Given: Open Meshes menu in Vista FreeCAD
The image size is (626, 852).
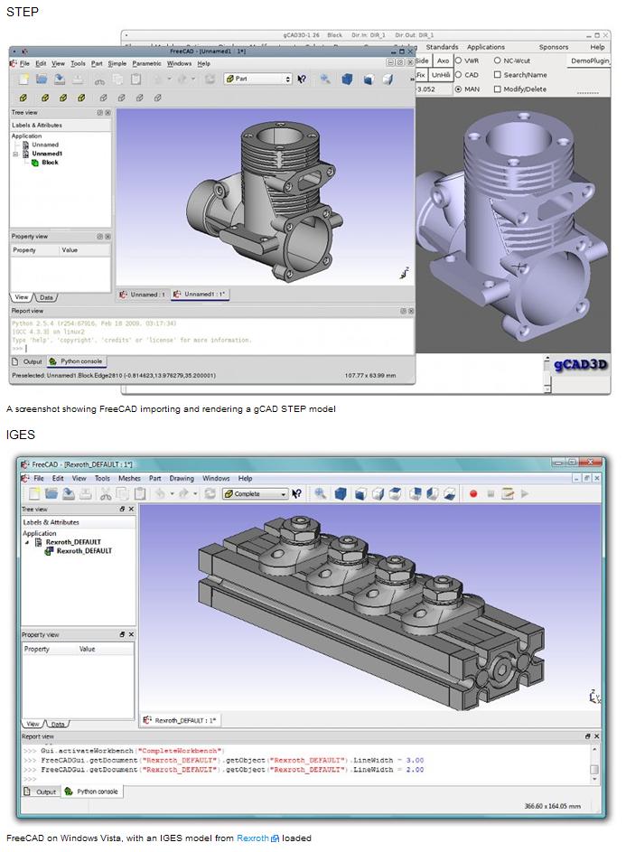Looking at the screenshot, I should tap(129, 478).
